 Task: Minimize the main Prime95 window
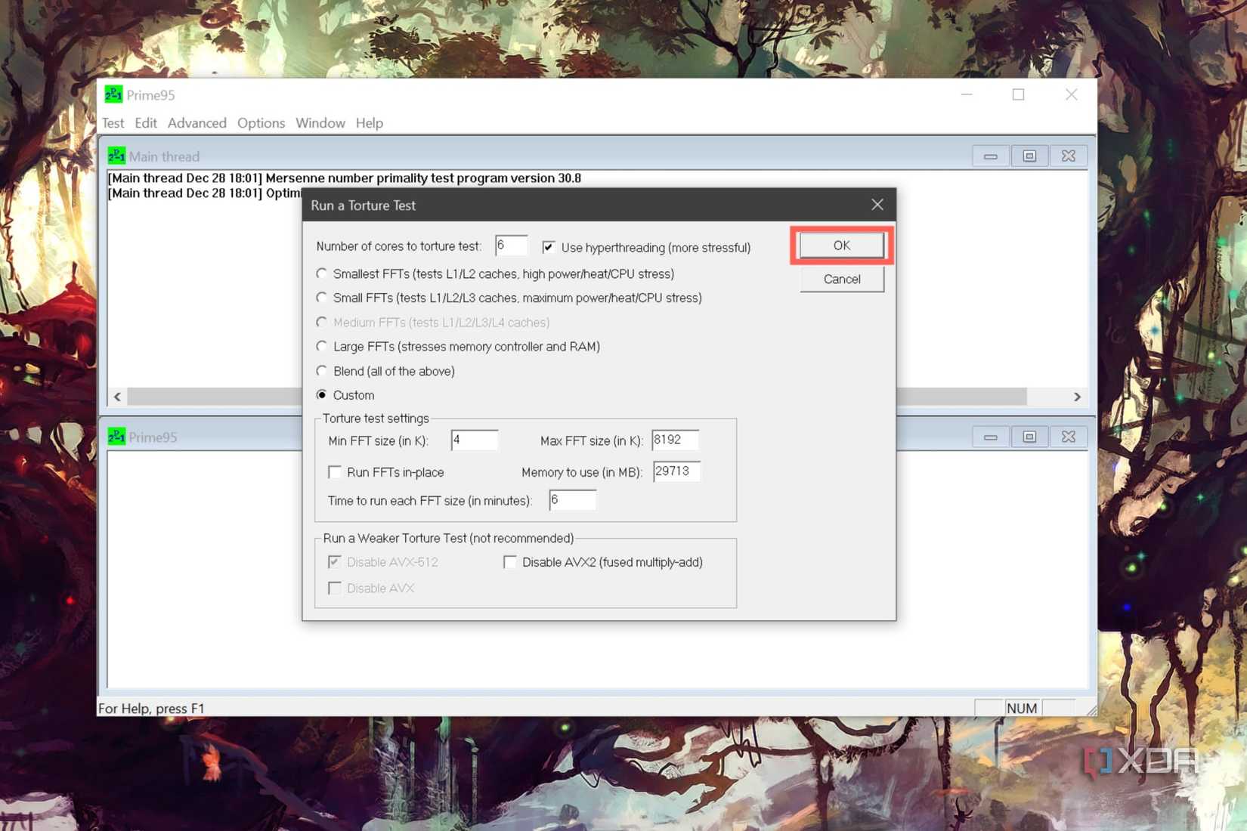click(x=967, y=94)
